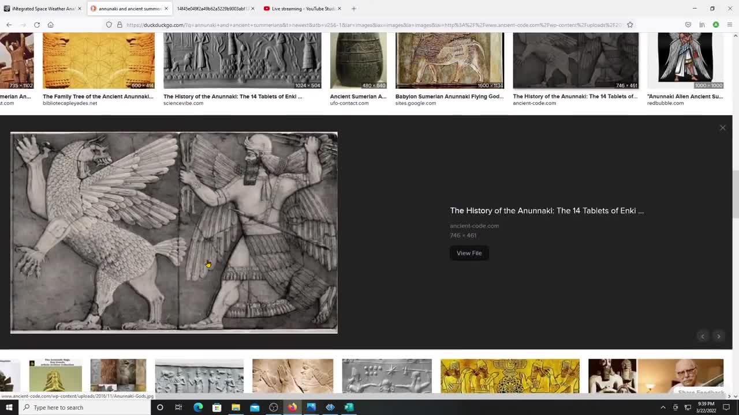739x415 pixels.
Task: Switch to Firefox on the taskbar
Action: click(x=293, y=408)
